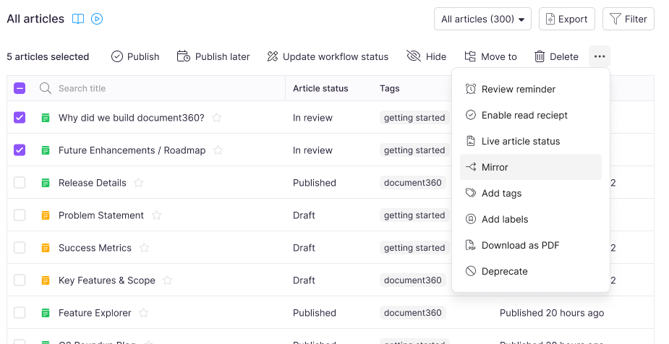
Task: Check the Key Features & Scope checkbox
Action: [20, 280]
